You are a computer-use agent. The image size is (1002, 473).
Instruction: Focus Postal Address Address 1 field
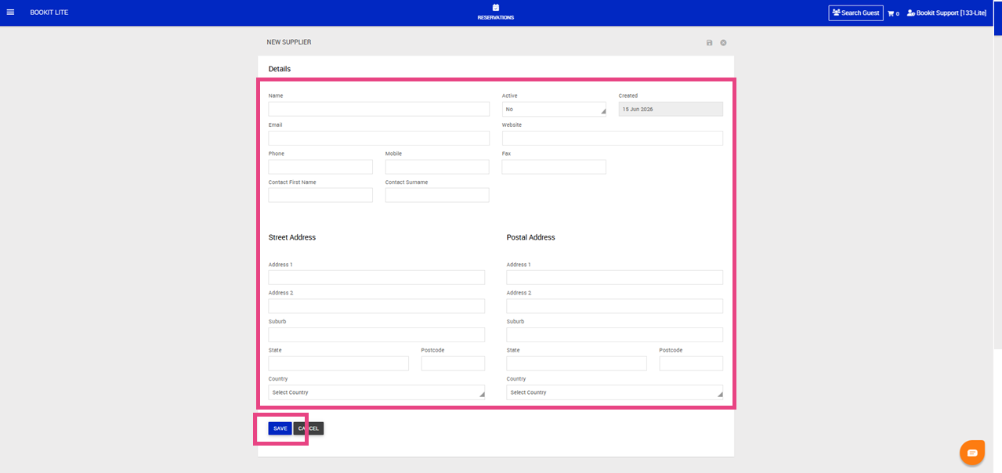click(615, 277)
